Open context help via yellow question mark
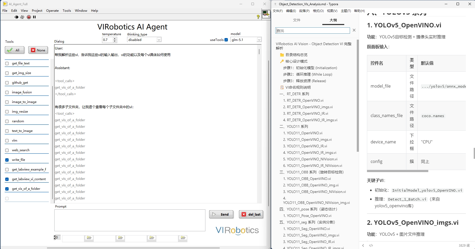 point(258,17)
